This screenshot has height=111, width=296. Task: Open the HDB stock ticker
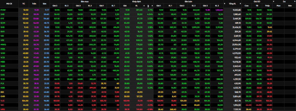[3, 88]
